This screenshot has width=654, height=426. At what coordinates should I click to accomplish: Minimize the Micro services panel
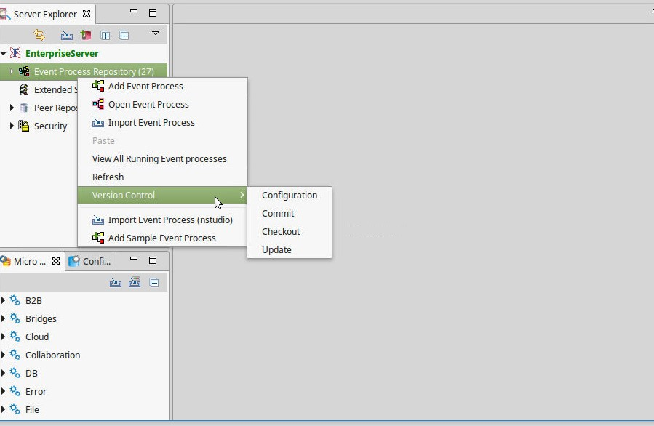[x=133, y=258]
